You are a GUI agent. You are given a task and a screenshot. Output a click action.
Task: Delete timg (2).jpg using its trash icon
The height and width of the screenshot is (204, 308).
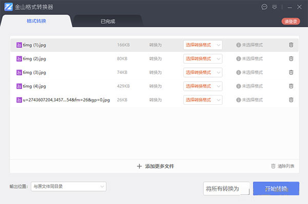point(291,59)
